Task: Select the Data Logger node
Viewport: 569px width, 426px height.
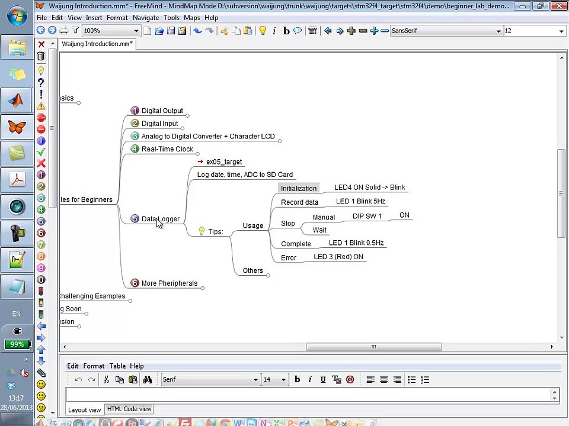Action: (x=161, y=219)
